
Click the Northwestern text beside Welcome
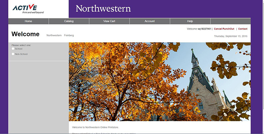tap(54, 35)
